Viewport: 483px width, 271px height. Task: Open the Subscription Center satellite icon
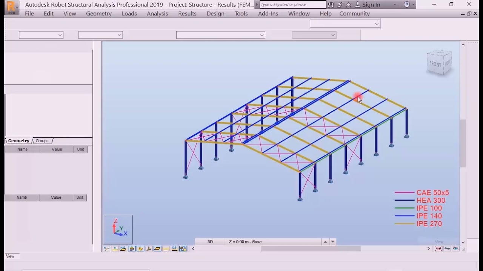click(340, 5)
